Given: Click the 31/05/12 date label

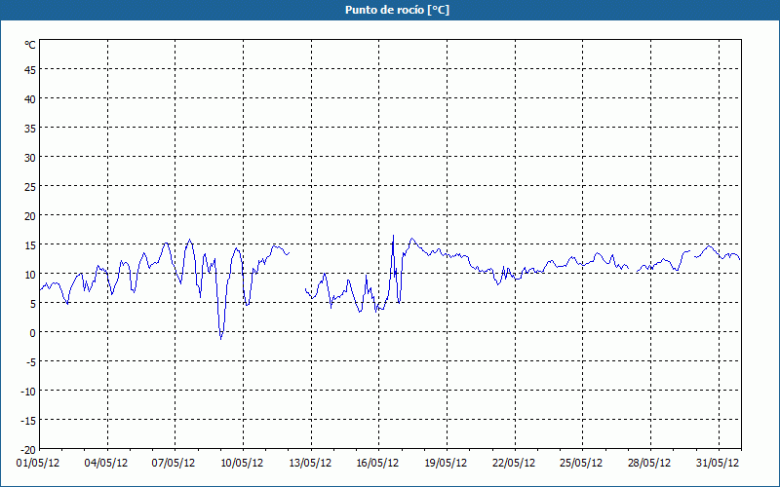Looking at the screenshot, I should (x=718, y=464).
